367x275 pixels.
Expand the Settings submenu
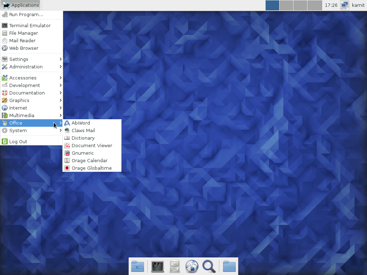[19, 59]
